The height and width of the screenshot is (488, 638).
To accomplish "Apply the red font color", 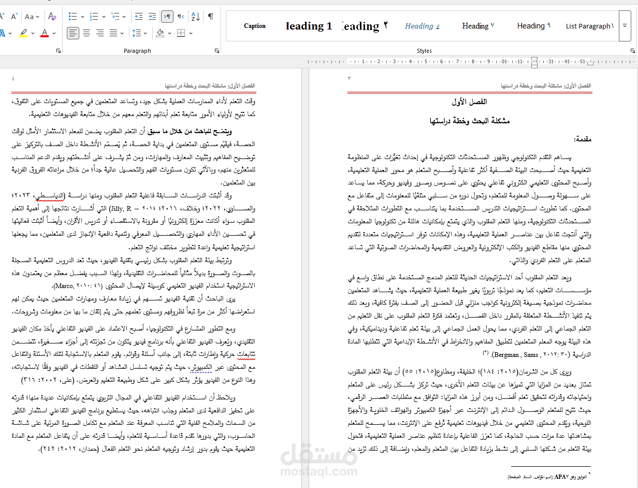I will (x=45, y=33).
